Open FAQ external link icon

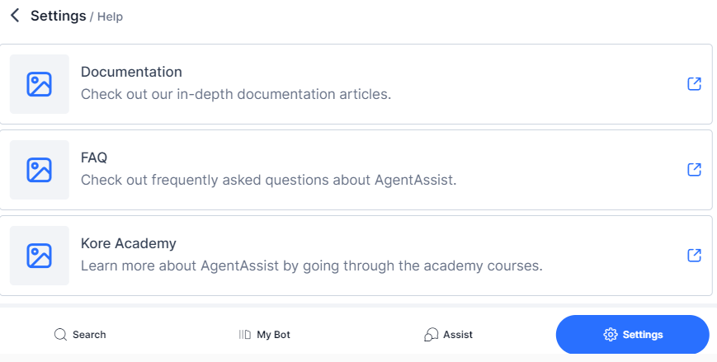[x=694, y=169]
